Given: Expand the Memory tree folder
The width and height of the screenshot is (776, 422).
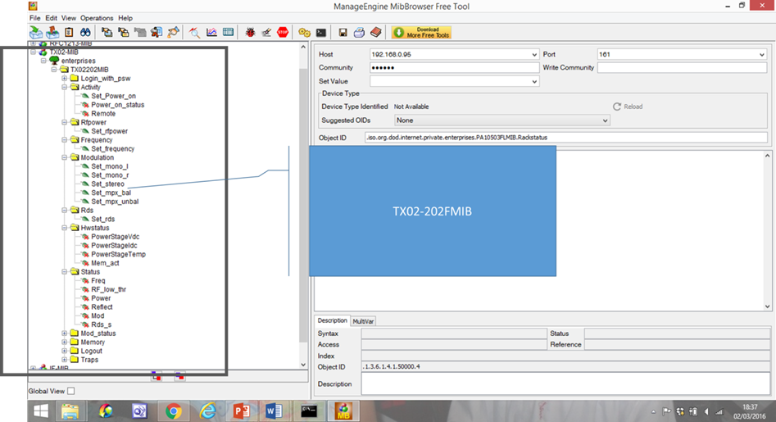Looking at the screenshot, I should [65, 343].
